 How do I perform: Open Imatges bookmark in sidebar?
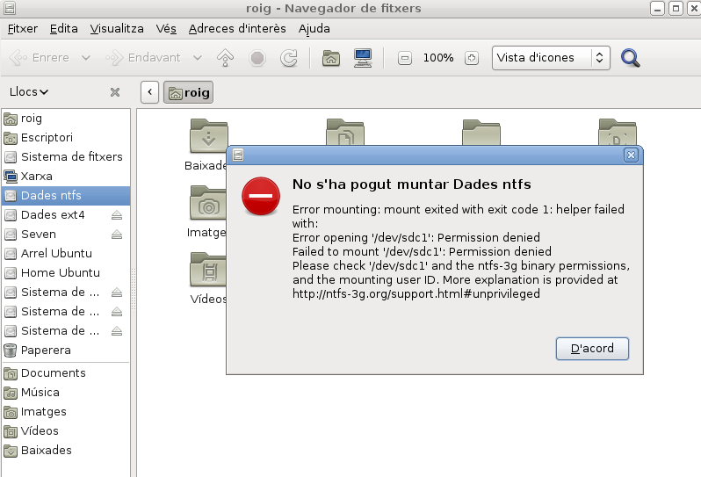point(66,412)
